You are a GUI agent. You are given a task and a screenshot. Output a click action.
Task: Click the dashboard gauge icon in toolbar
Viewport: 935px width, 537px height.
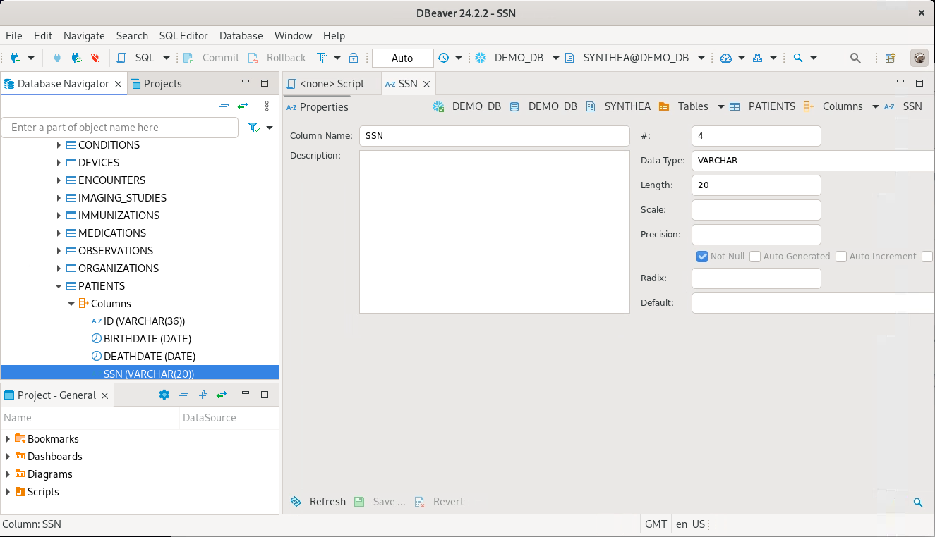point(726,58)
